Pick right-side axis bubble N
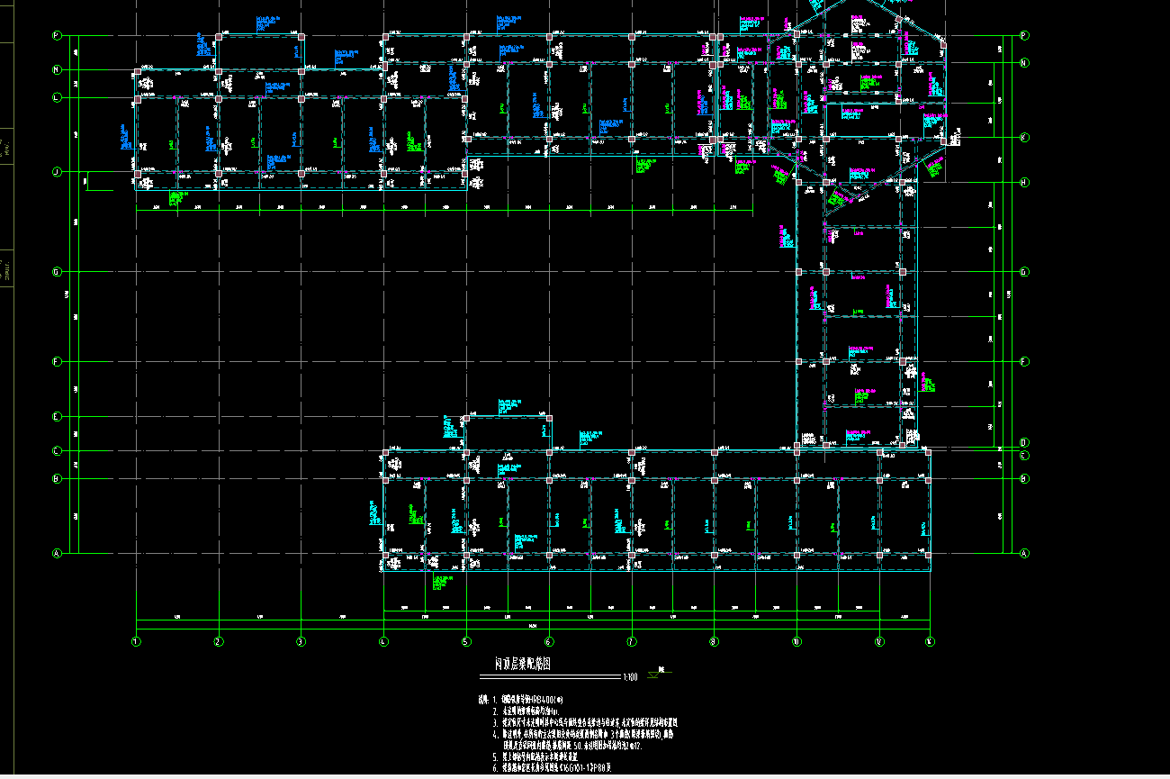 point(1024,62)
